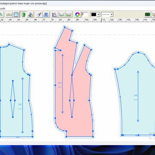Expand the line color dropdown arrow
The image size is (155, 155).
click(99, 15)
